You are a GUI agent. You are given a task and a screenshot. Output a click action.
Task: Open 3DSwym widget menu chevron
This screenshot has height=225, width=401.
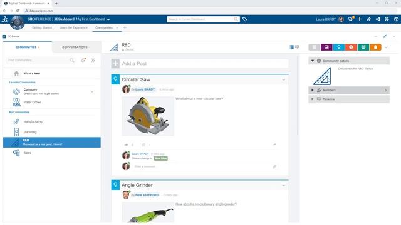pos(394,36)
